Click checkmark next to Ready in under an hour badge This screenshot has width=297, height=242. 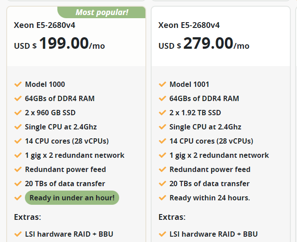coord(18,198)
